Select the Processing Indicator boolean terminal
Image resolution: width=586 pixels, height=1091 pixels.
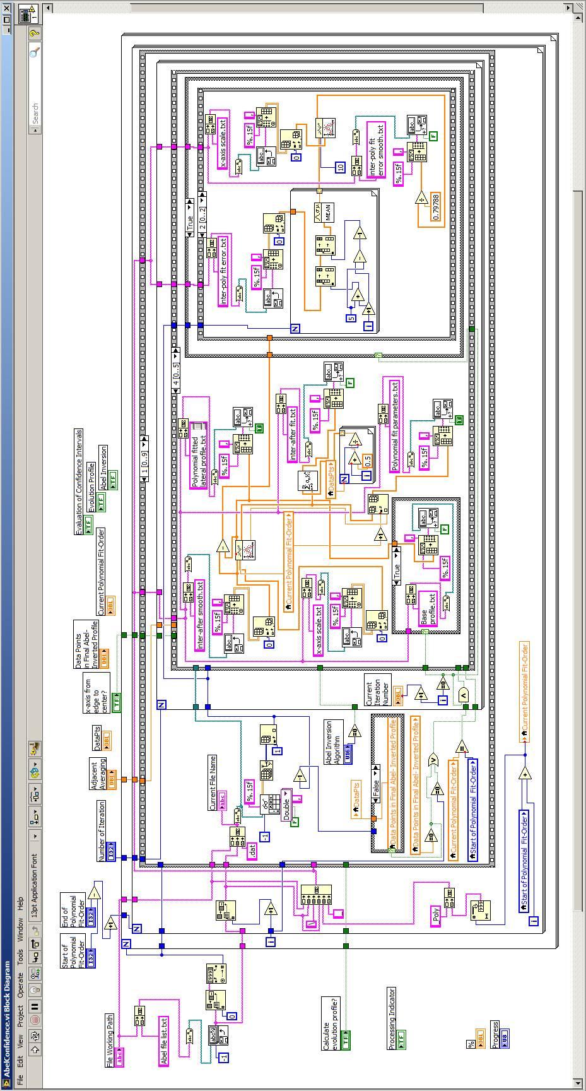[400, 1039]
